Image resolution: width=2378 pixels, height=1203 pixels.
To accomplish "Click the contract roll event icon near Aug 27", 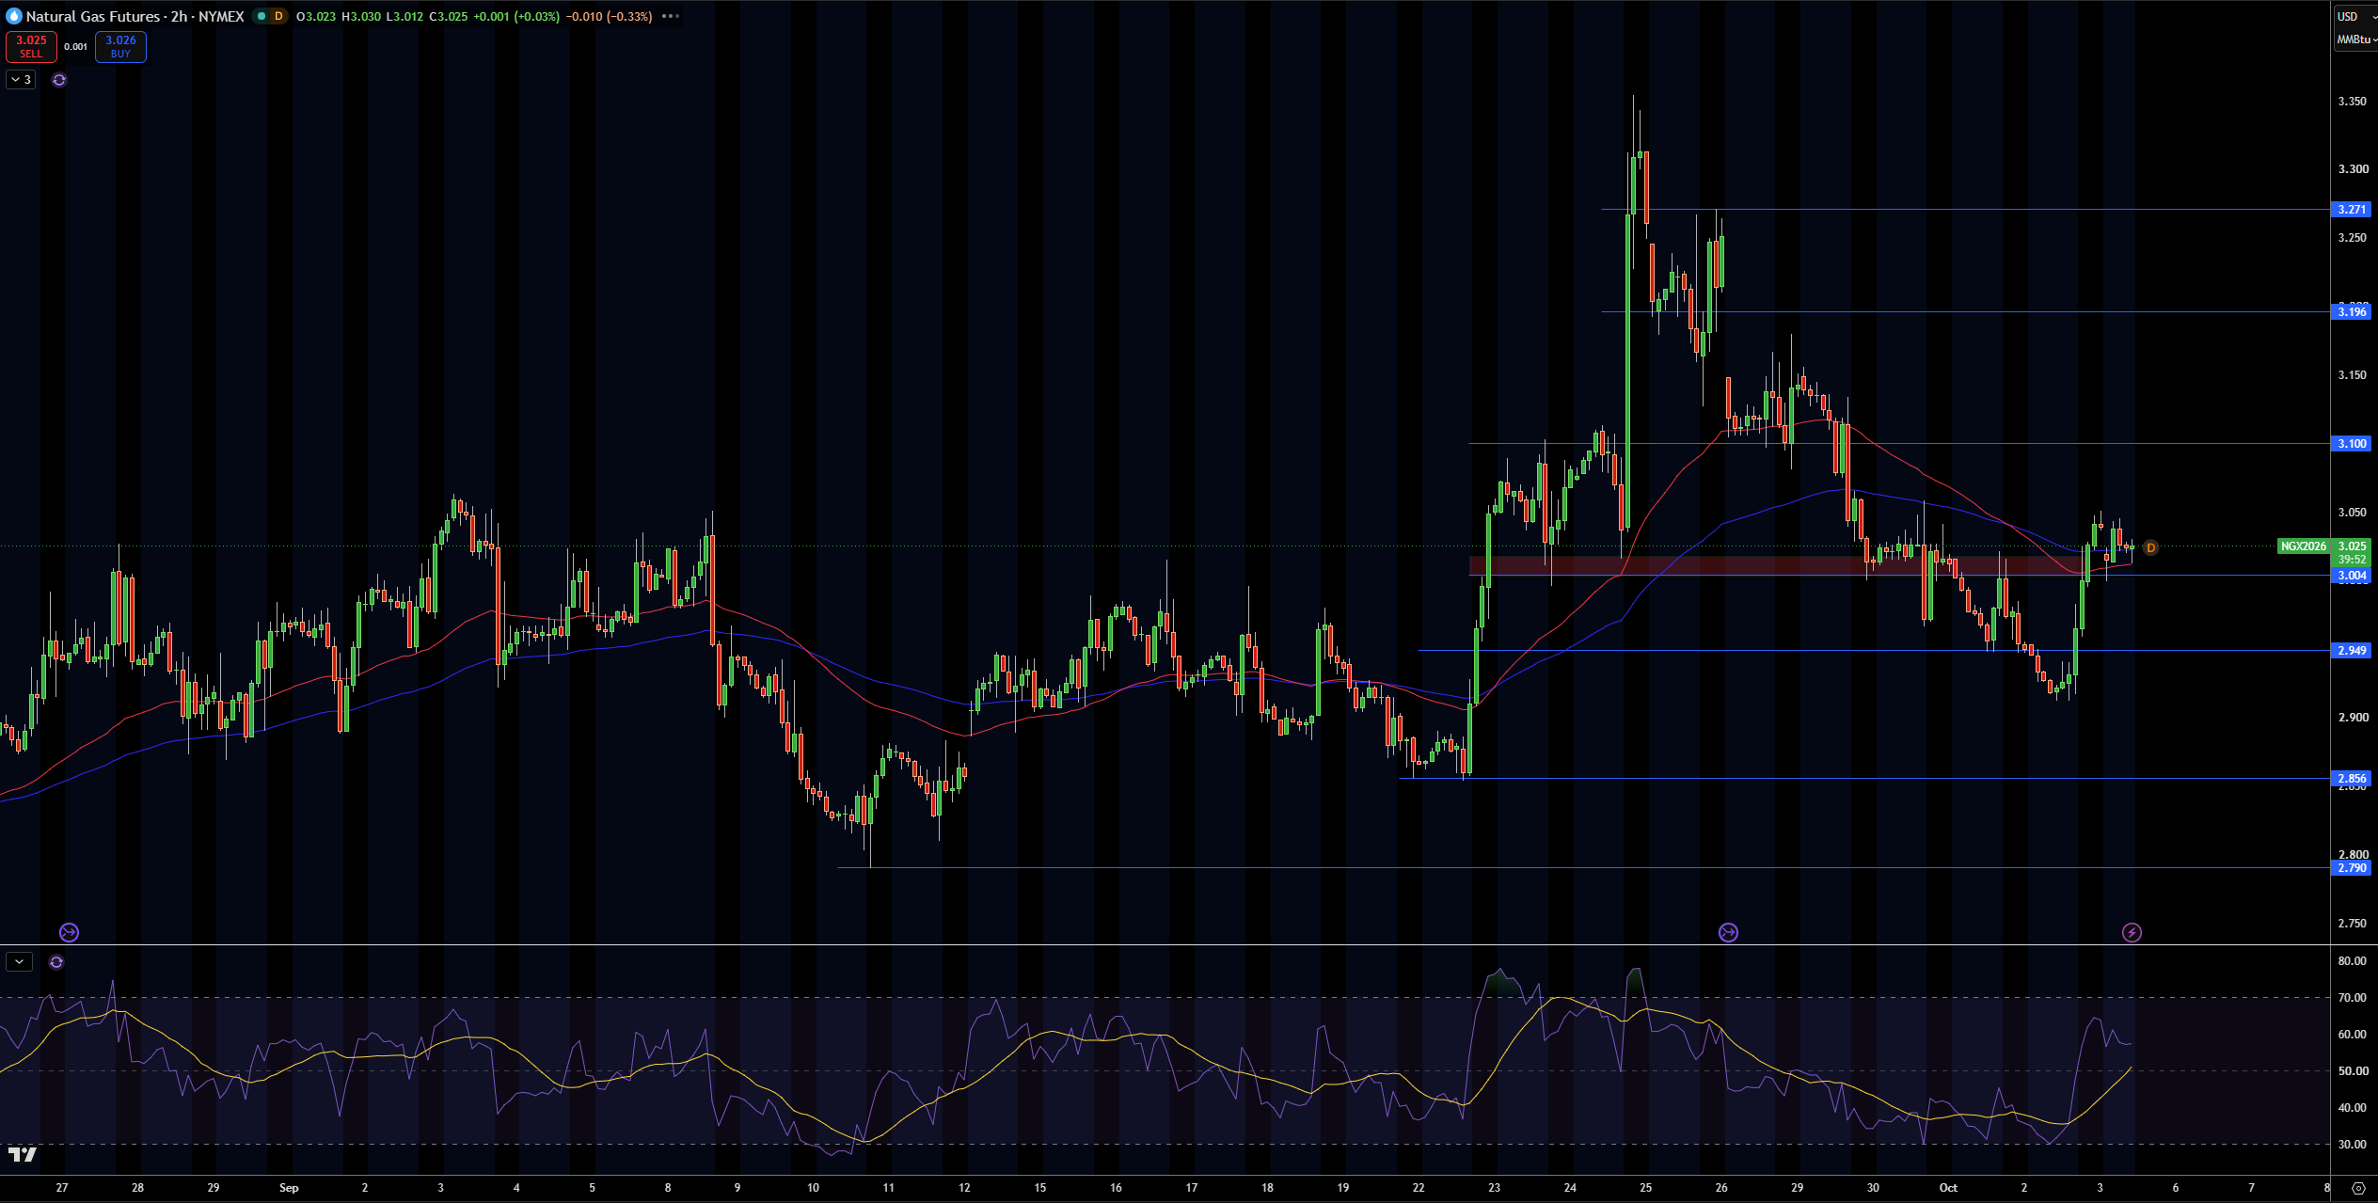I will 69,932.
